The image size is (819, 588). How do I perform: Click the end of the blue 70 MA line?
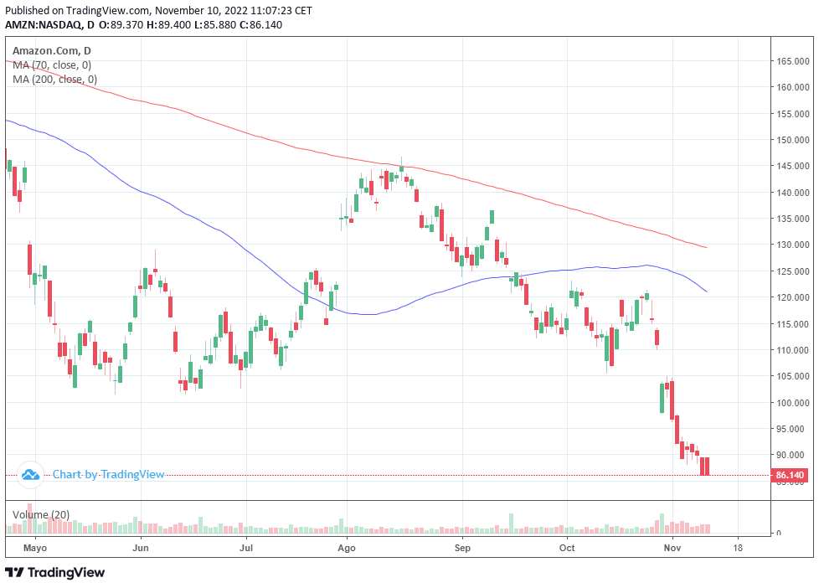click(x=707, y=291)
